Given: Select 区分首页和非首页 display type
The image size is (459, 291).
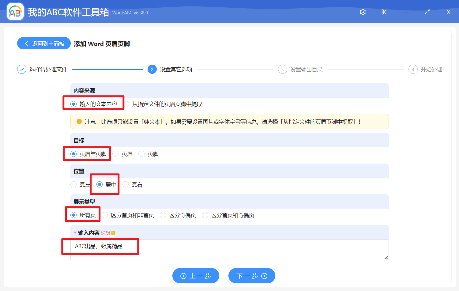Looking at the screenshot, I should [105, 215].
